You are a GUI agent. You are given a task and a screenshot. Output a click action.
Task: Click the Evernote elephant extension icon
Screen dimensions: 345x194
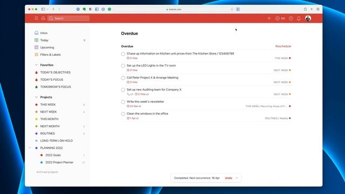pos(84,9)
